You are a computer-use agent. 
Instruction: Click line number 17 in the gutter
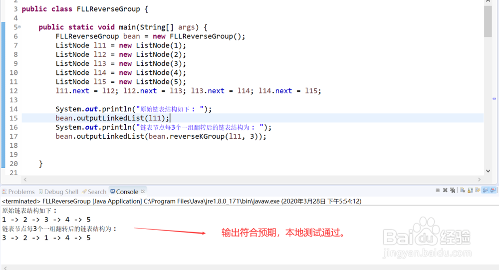point(13,136)
